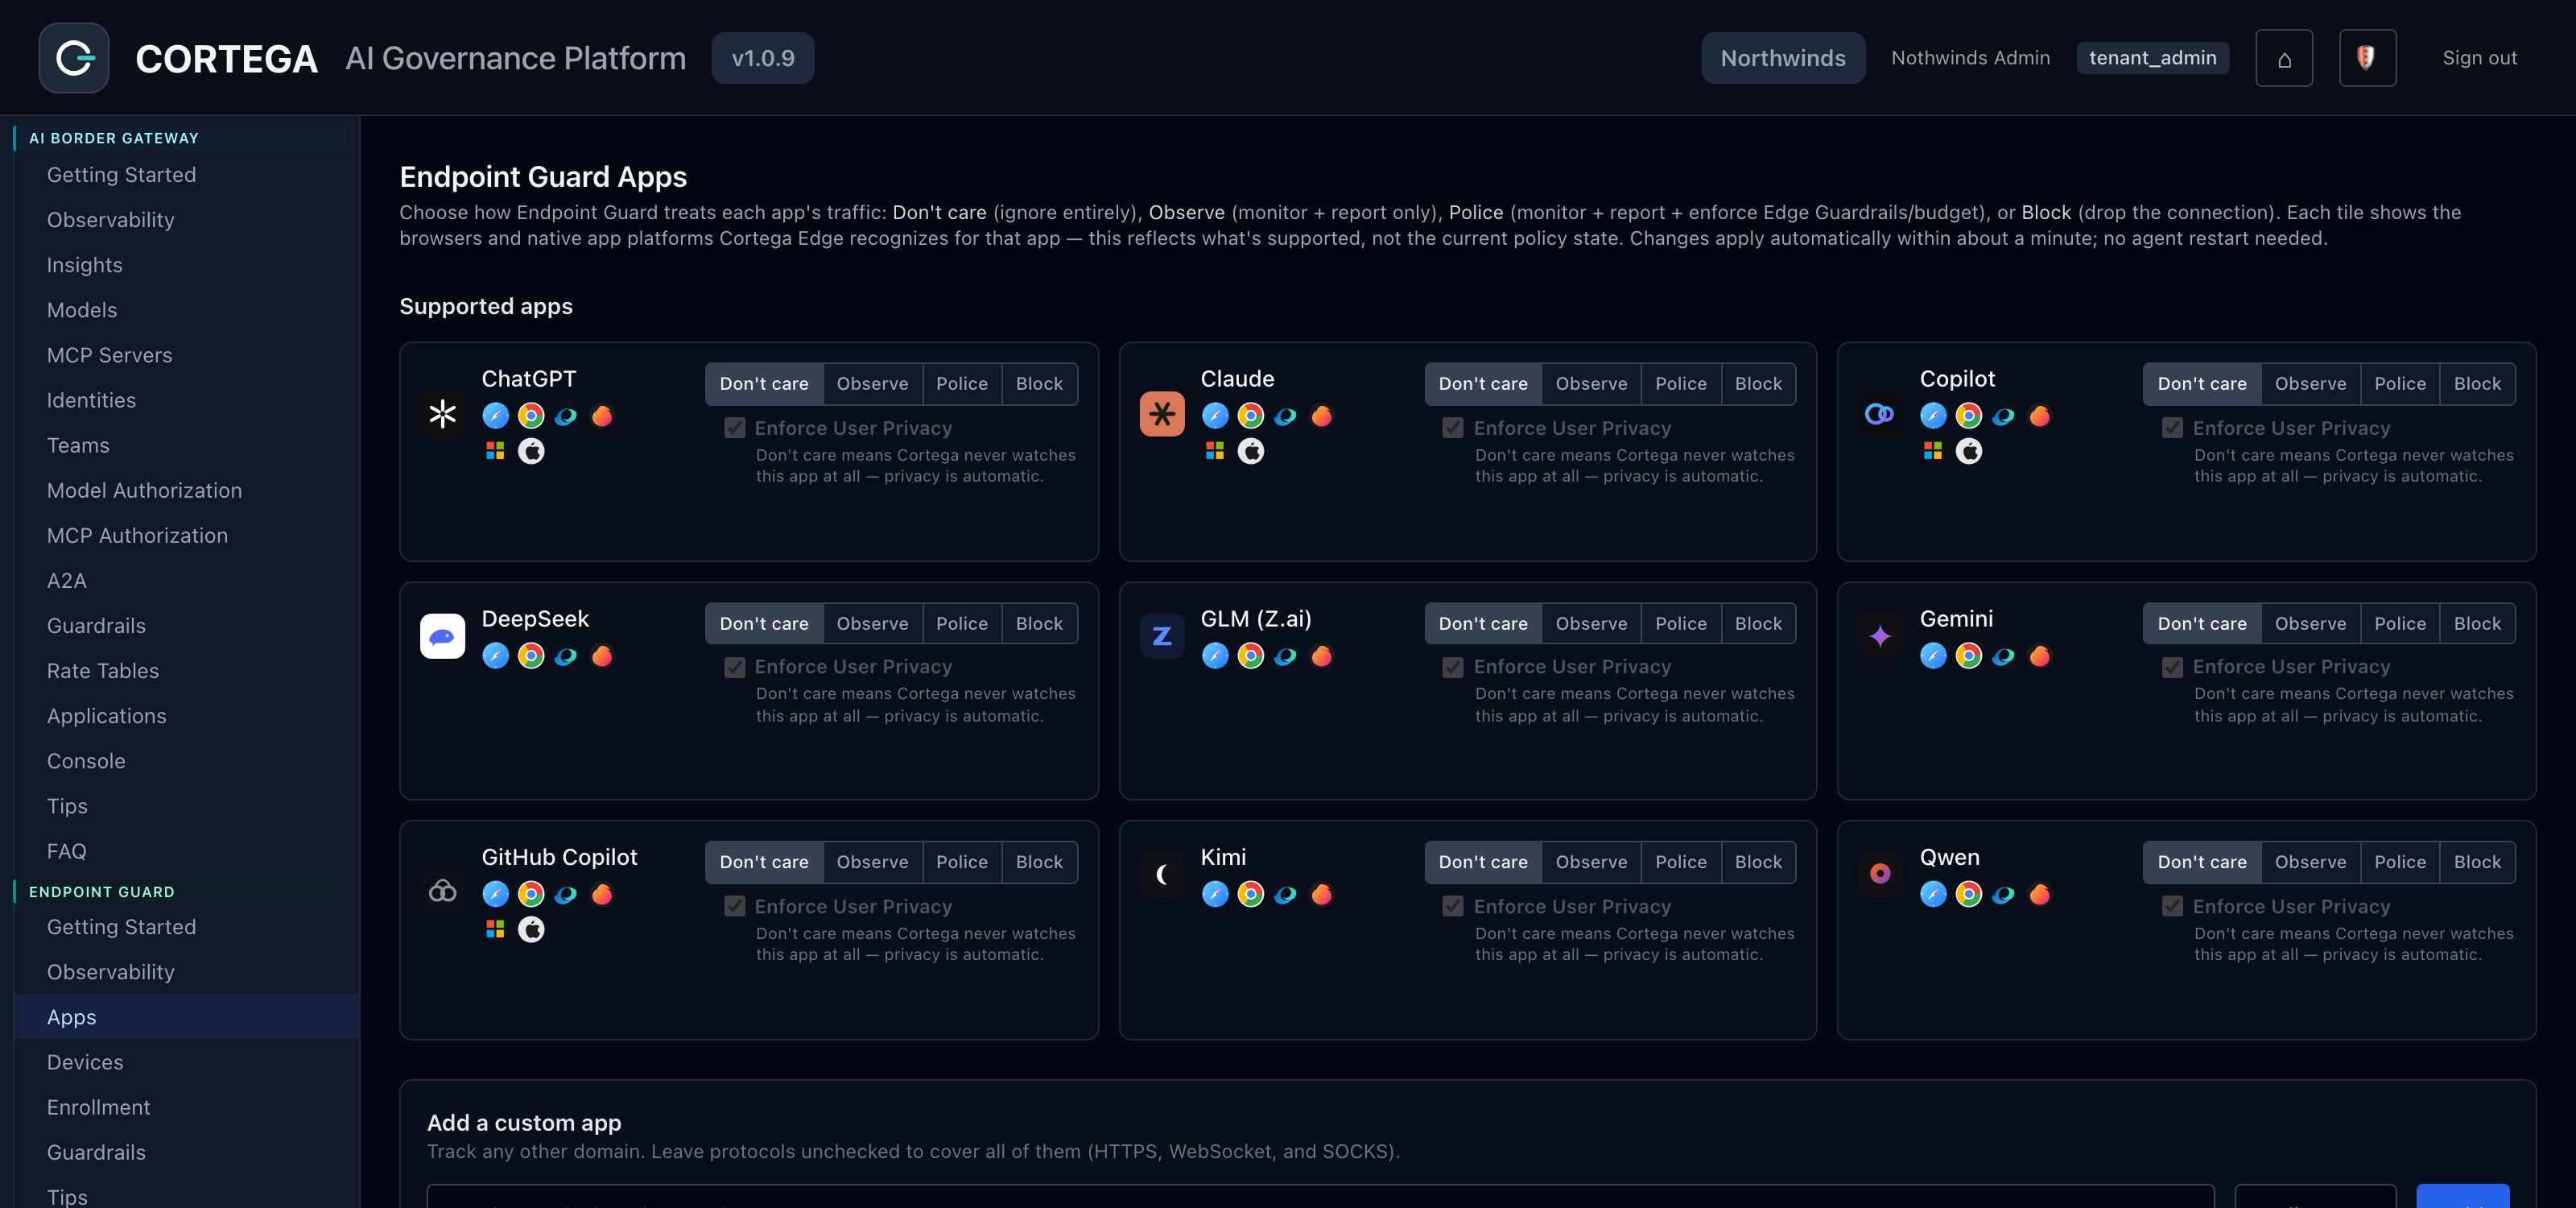Click the shield icon in the header
Image resolution: width=2576 pixels, height=1208 pixels.
click(2367, 58)
